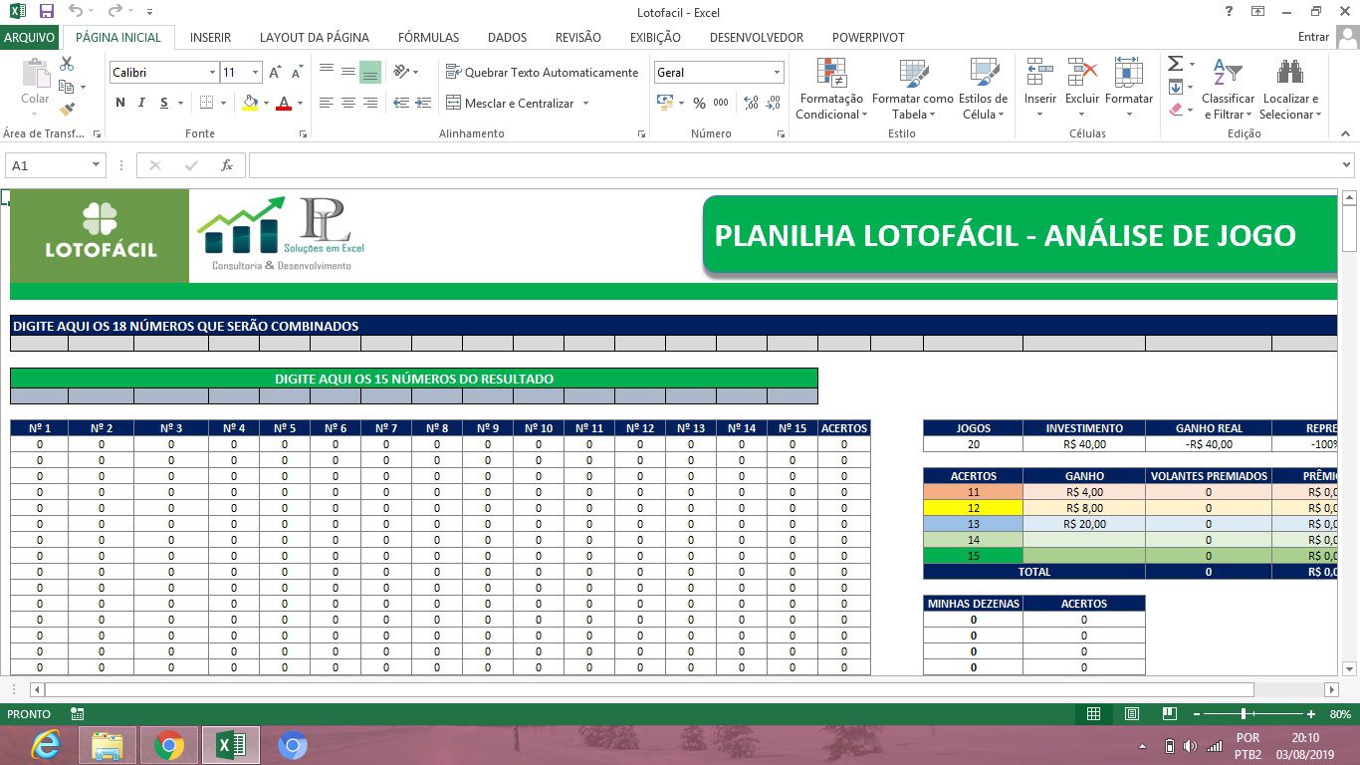1360x765 pixels.
Task: Click the increase indent icon
Action: 423,103
